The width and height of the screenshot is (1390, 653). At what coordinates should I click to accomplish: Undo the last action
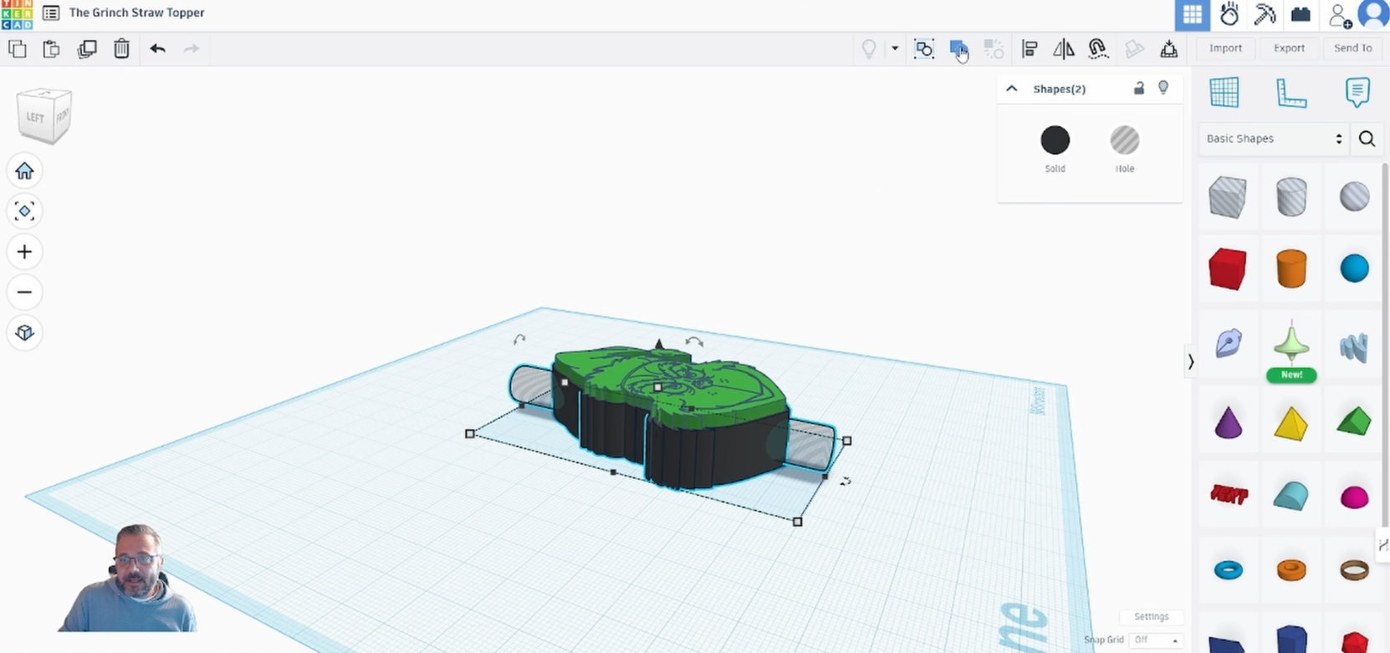pyautogui.click(x=157, y=48)
